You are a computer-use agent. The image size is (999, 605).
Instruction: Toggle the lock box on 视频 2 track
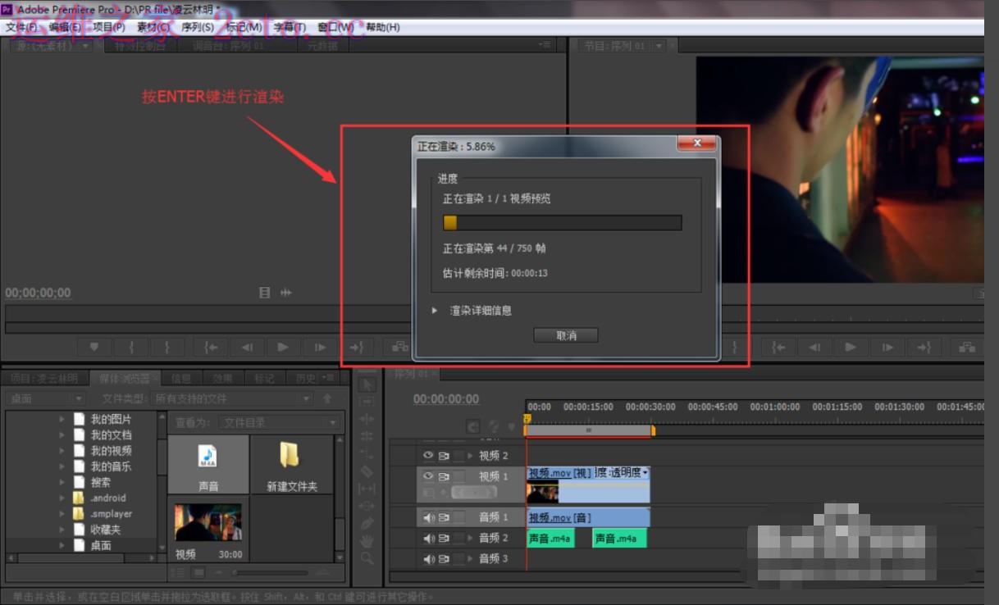(458, 455)
